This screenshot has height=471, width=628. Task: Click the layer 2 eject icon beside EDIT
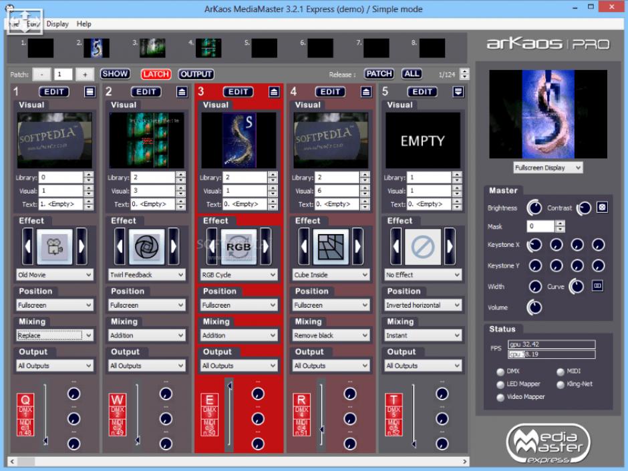182,92
